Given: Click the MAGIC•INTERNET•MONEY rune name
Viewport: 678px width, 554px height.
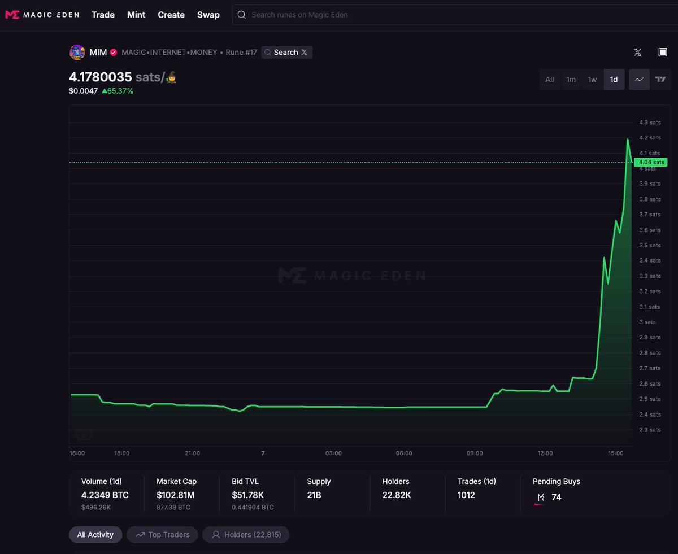Looking at the screenshot, I should pos(169,53).
